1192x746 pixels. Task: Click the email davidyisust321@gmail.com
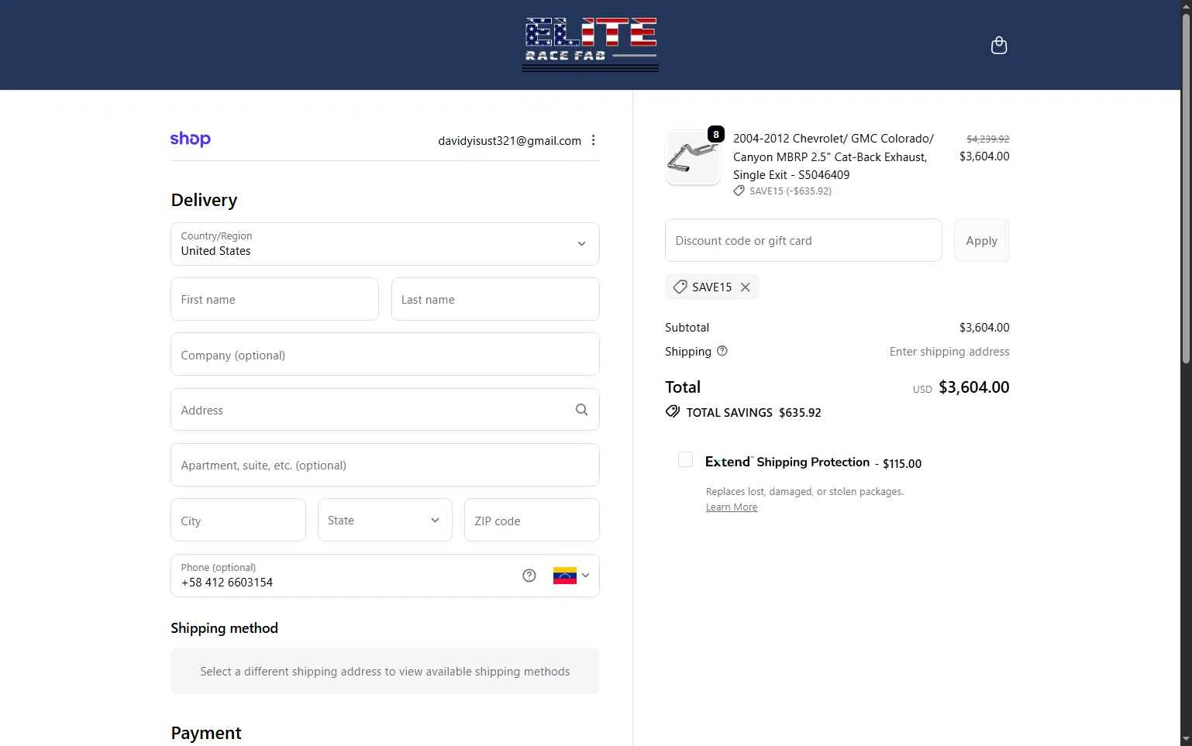pos(509,141)
